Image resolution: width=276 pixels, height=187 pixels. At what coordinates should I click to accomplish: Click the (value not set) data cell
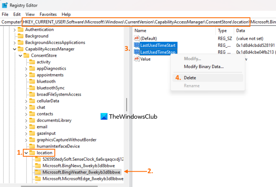pyautogui.click(x=250, y=39)
